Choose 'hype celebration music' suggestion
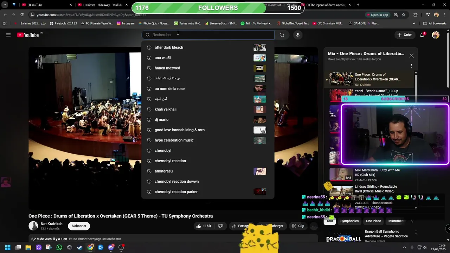Screen dimensions: 450x253 coord(208,140)
